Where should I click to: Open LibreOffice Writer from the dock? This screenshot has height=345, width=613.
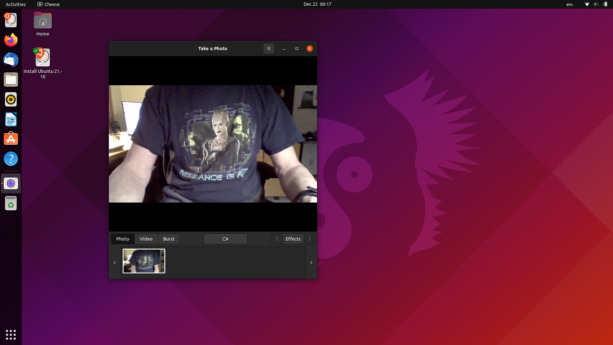[11, 119]
